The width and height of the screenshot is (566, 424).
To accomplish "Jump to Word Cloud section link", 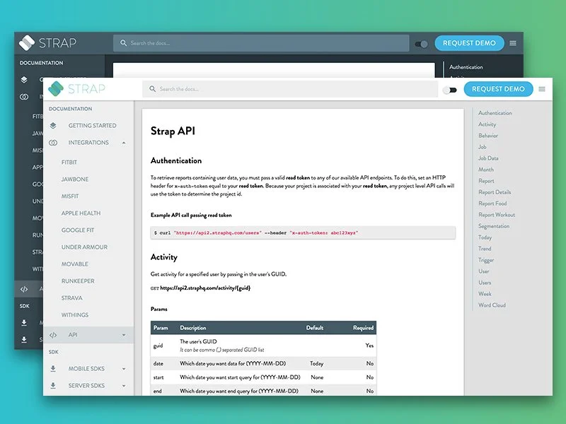I will coord(492,305).
